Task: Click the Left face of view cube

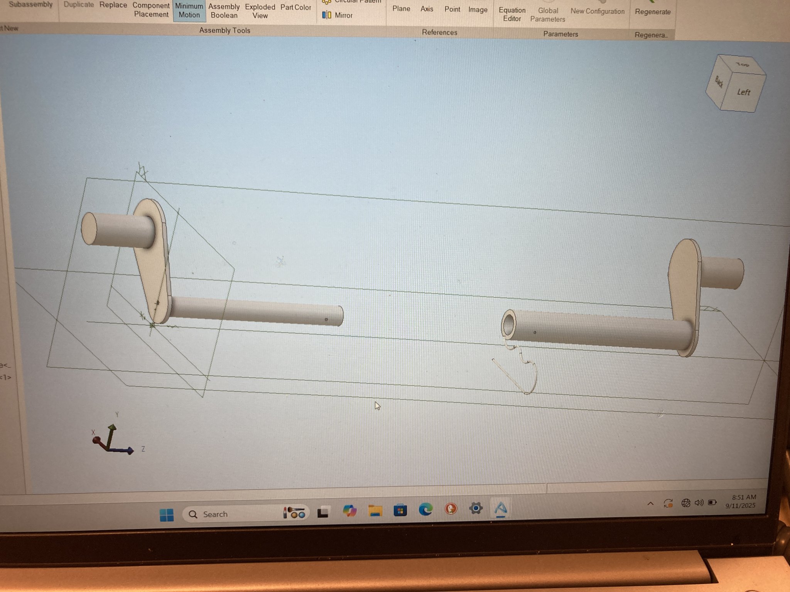Action: pos(743,92)
